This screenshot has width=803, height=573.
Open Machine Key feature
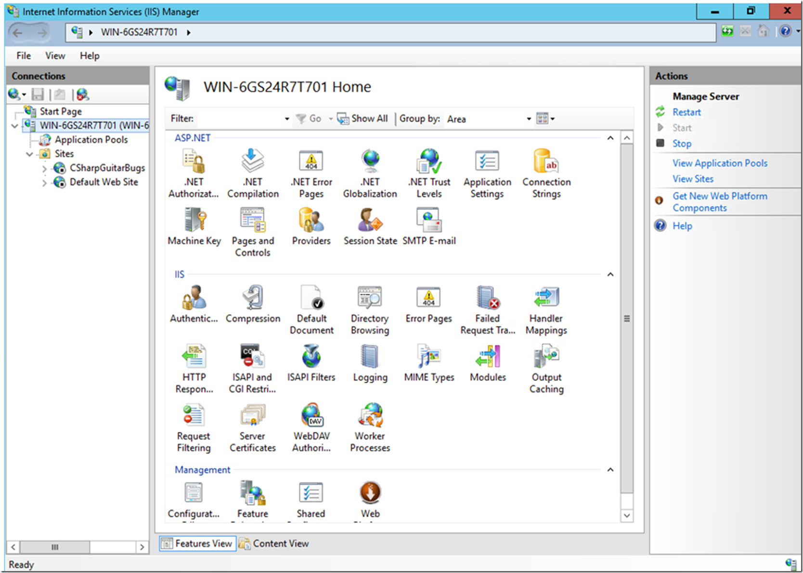[x=194, y=227]
